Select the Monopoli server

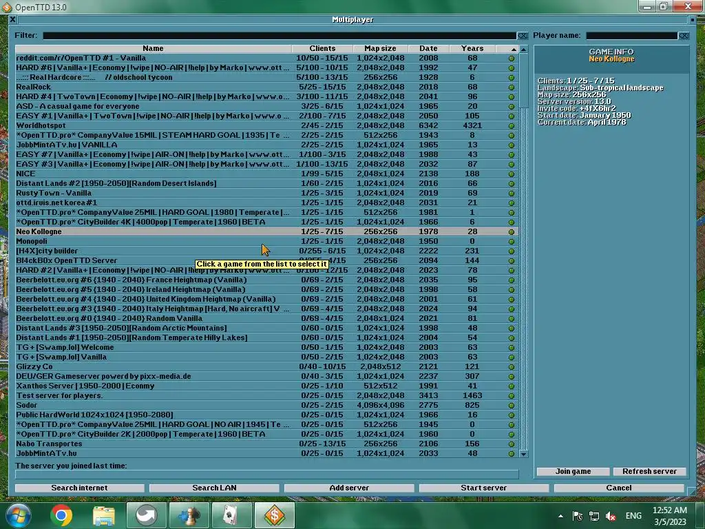tap(266, 242)
